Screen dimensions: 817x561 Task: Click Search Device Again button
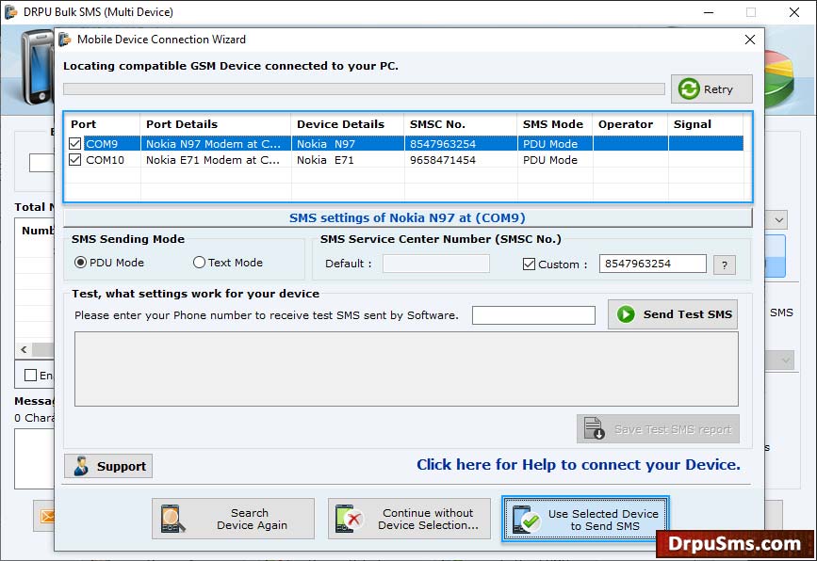(233, 519)
